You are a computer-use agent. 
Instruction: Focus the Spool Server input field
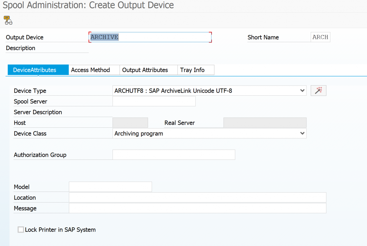[x=154, y=101]
